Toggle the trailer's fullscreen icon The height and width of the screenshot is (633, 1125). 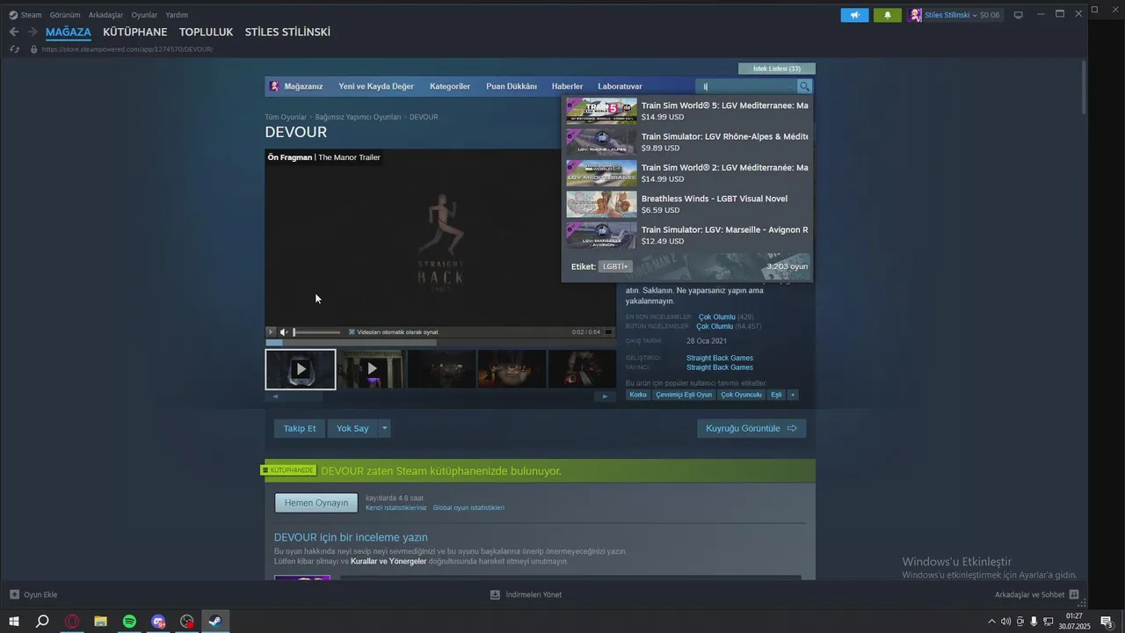[x=608, y=332]
